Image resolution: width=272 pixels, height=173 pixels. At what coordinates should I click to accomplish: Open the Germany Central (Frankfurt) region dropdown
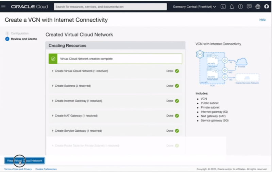point(194,6)
